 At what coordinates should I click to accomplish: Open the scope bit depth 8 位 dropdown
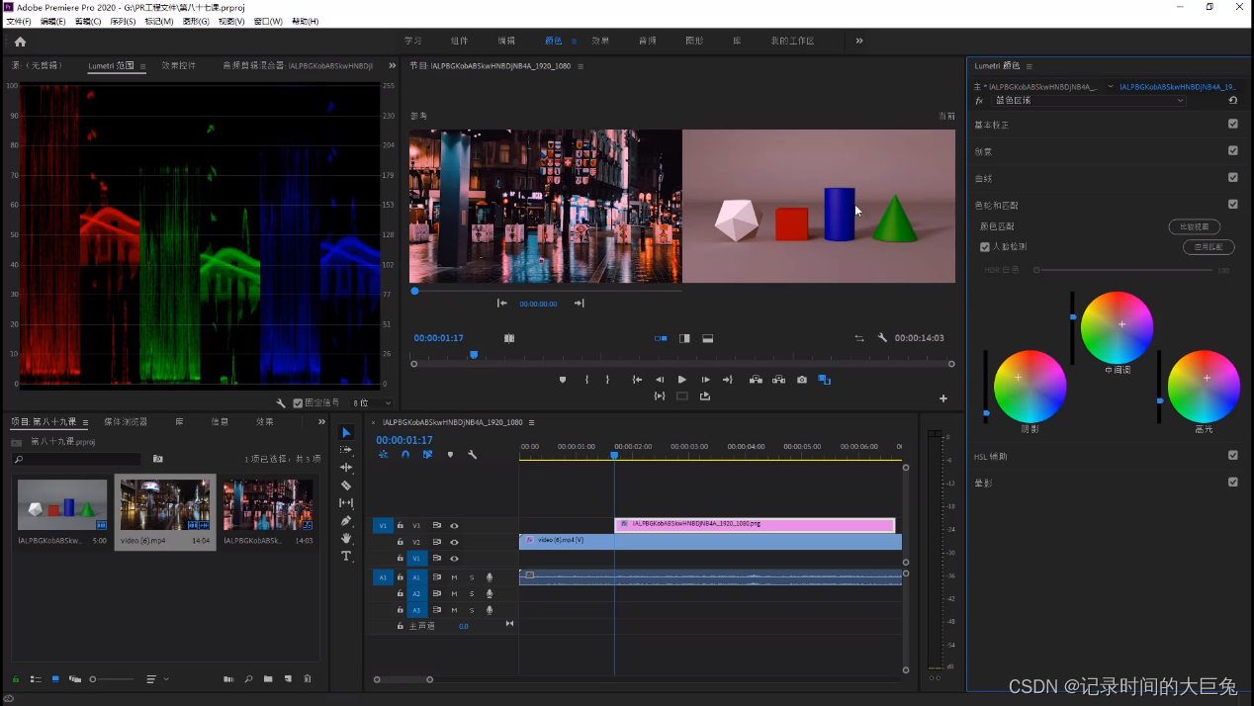[375, 403]
